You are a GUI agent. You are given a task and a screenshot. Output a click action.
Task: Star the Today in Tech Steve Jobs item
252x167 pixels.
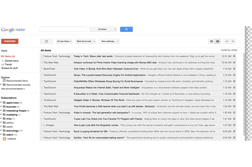coord(42,56)
